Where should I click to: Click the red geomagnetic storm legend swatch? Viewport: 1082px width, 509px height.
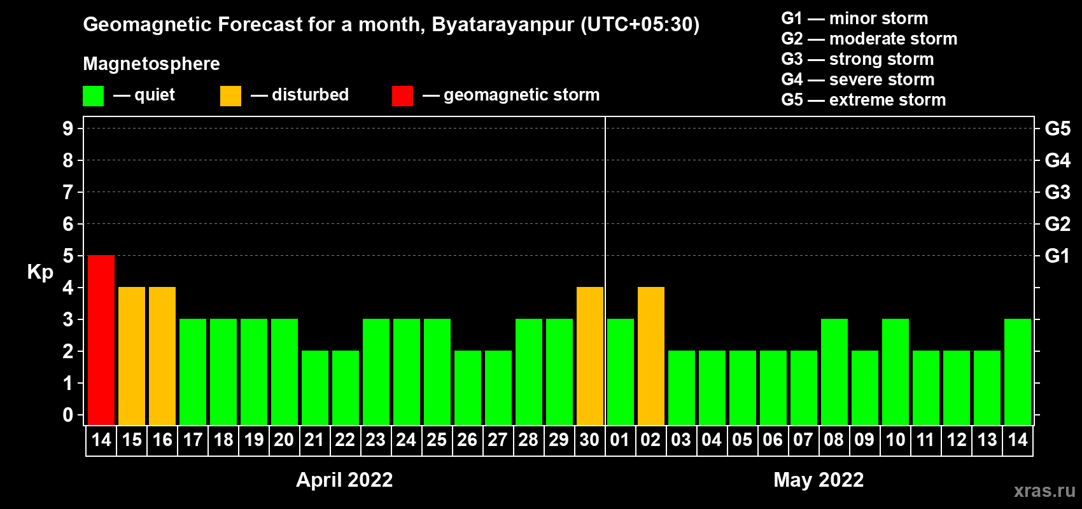402,96
